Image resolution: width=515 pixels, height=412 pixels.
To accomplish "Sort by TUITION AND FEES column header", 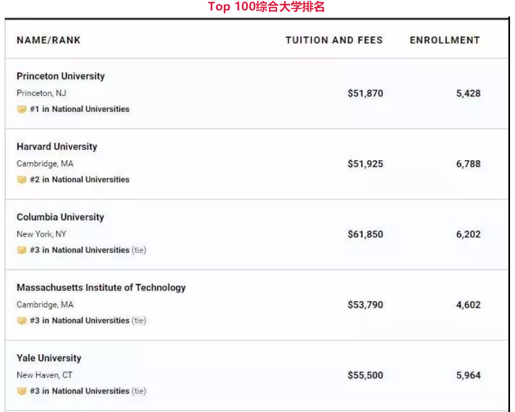I will coord(334,40).
